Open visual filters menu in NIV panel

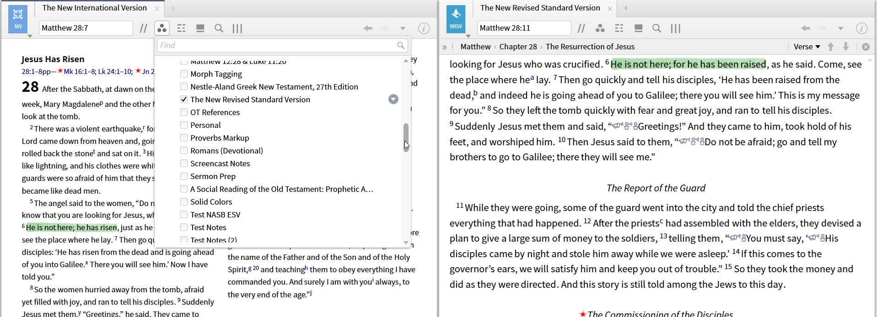pos(162,28)
